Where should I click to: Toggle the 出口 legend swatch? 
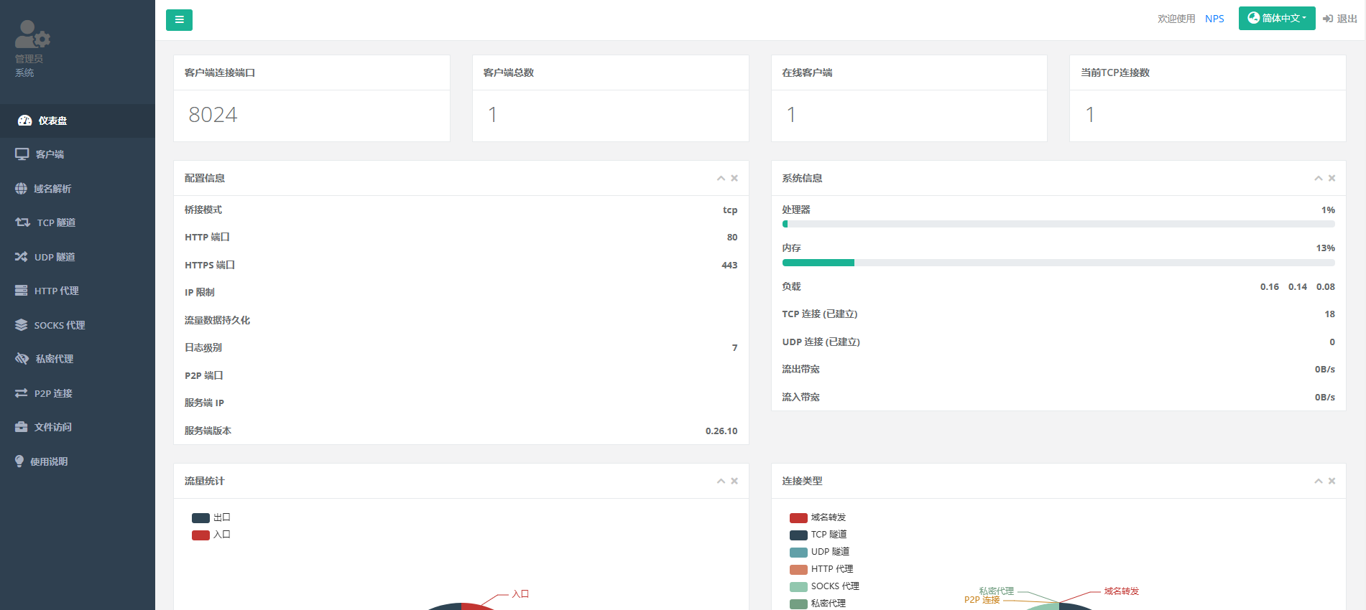200,518
